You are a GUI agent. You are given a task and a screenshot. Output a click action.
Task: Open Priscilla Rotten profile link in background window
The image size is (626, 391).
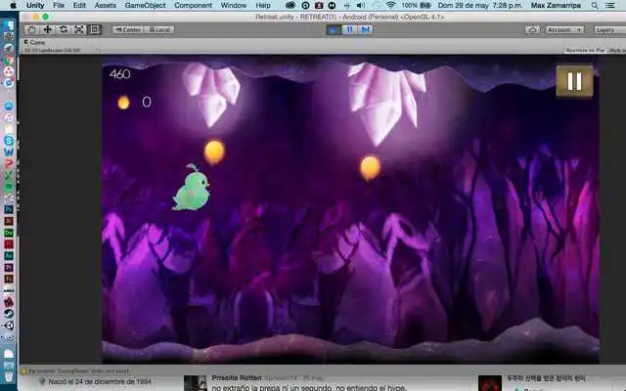tap(237, 378)
